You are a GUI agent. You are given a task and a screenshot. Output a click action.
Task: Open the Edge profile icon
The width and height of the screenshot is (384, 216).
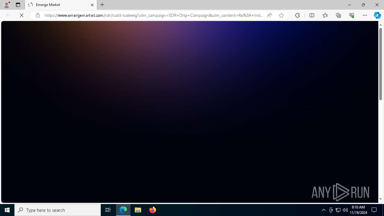tap(6, 5)
